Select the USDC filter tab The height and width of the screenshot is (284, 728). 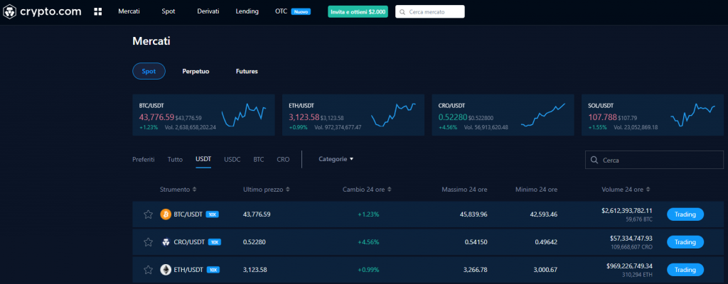(x=232, y=159)
